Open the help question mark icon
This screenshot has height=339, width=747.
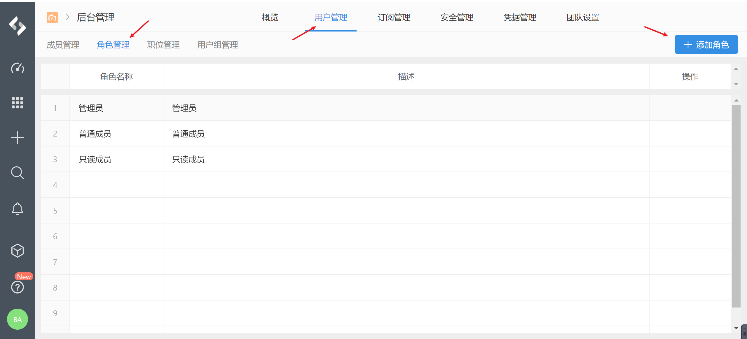pos(18,287)
